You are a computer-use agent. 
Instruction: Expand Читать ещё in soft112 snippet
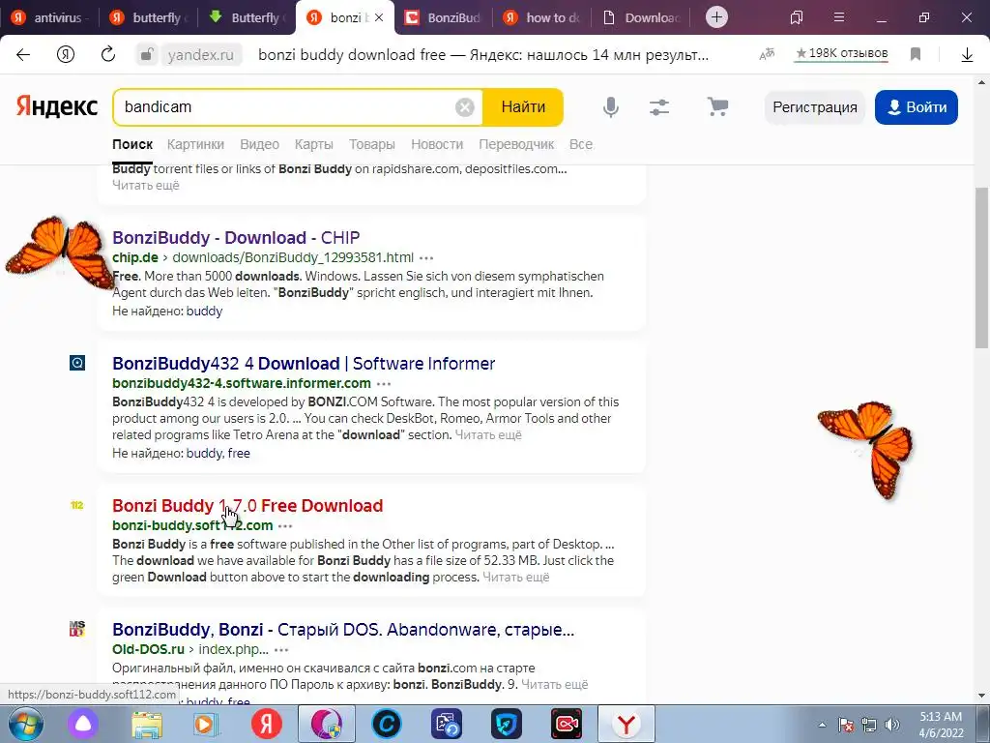point(516,577)
